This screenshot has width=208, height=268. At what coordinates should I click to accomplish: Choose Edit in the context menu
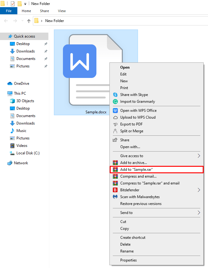coord(157,74)
